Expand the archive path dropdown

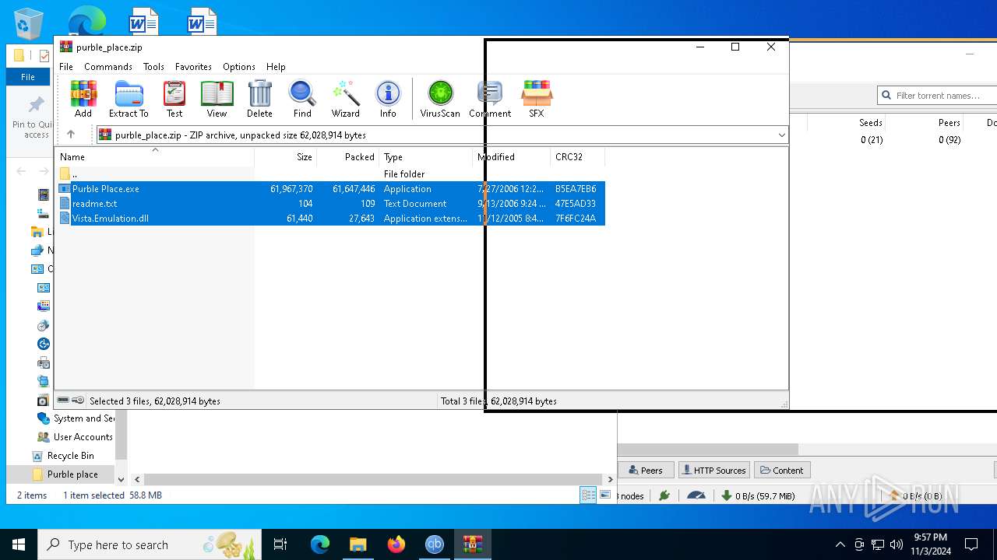(781, 135)
